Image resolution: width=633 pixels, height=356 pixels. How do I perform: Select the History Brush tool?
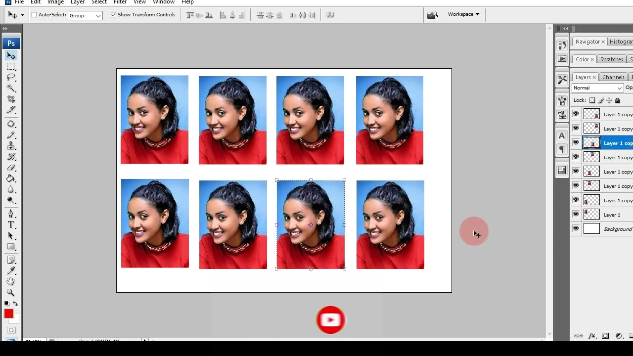click(11, 157)
